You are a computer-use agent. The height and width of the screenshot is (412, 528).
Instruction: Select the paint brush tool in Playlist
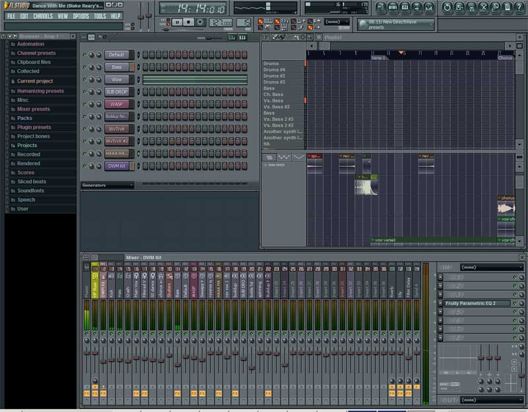point(282,37)
